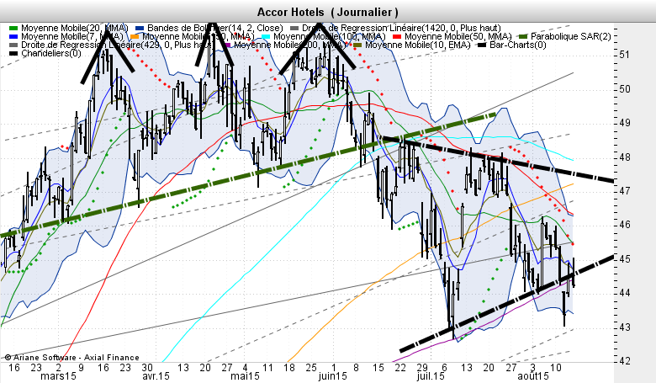The width and height of the screenshot is (656, 383).
Task: Click date axis label 29
Action: (x=422, y=368)
